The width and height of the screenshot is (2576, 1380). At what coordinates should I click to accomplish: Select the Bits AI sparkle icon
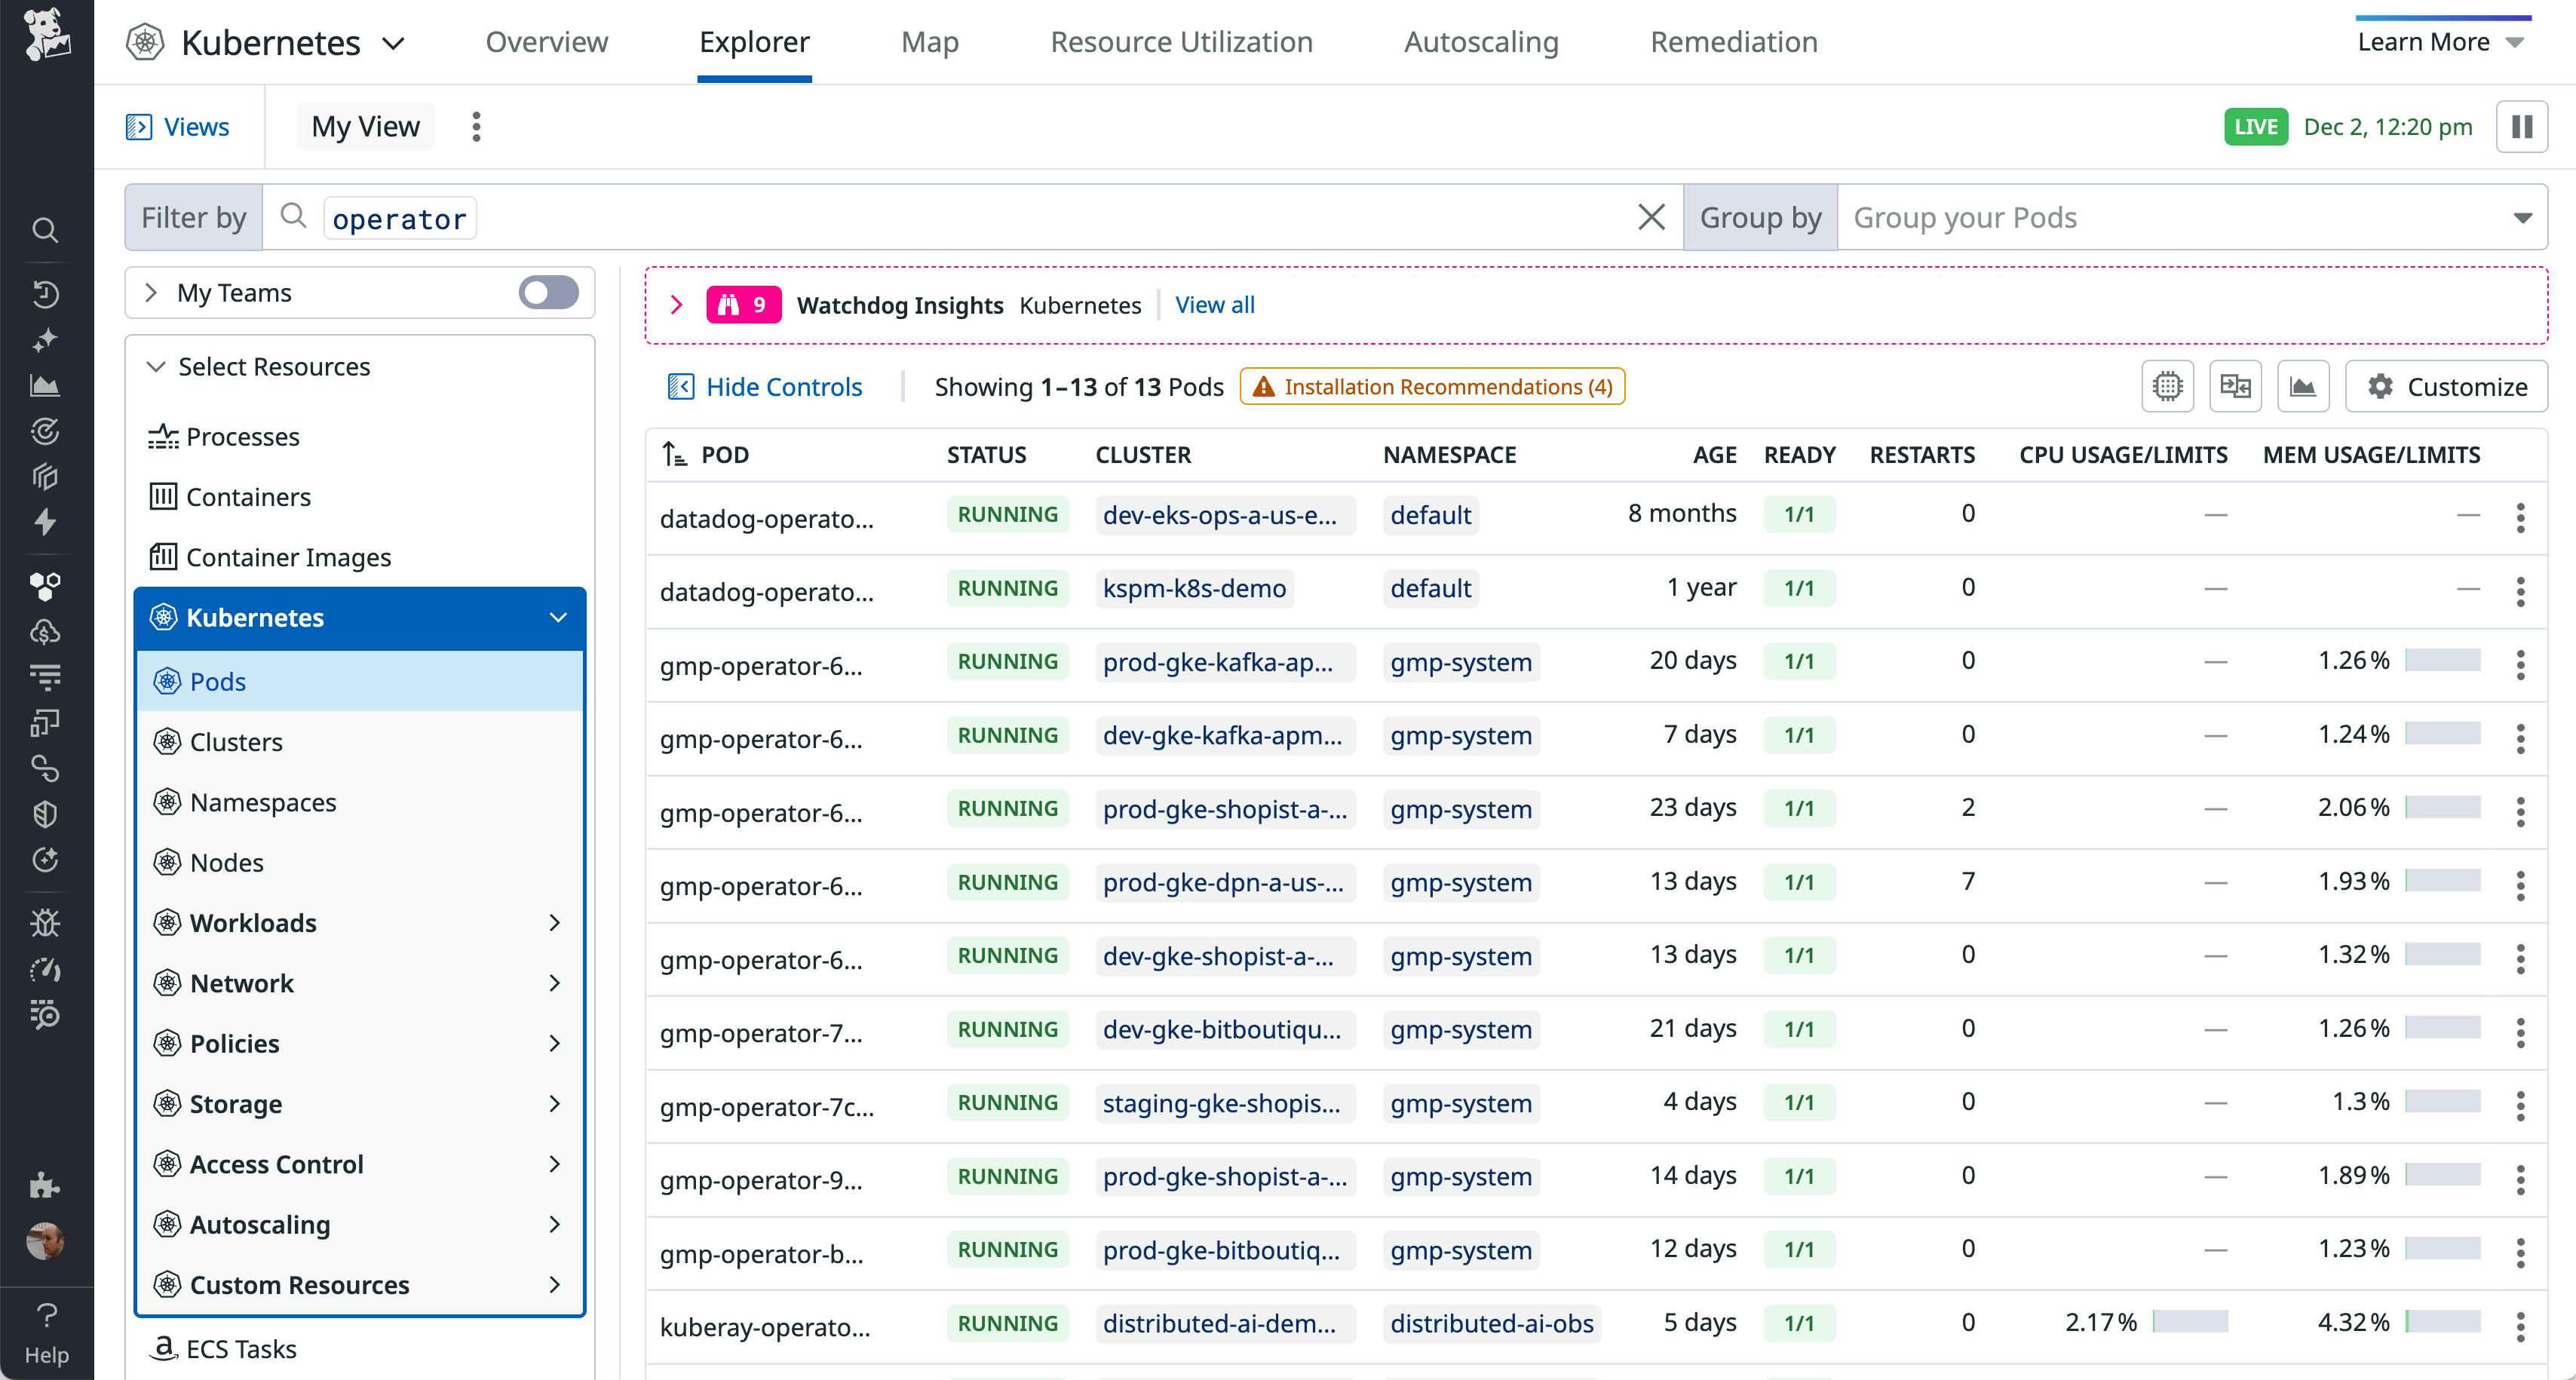[x=46, y=340]
